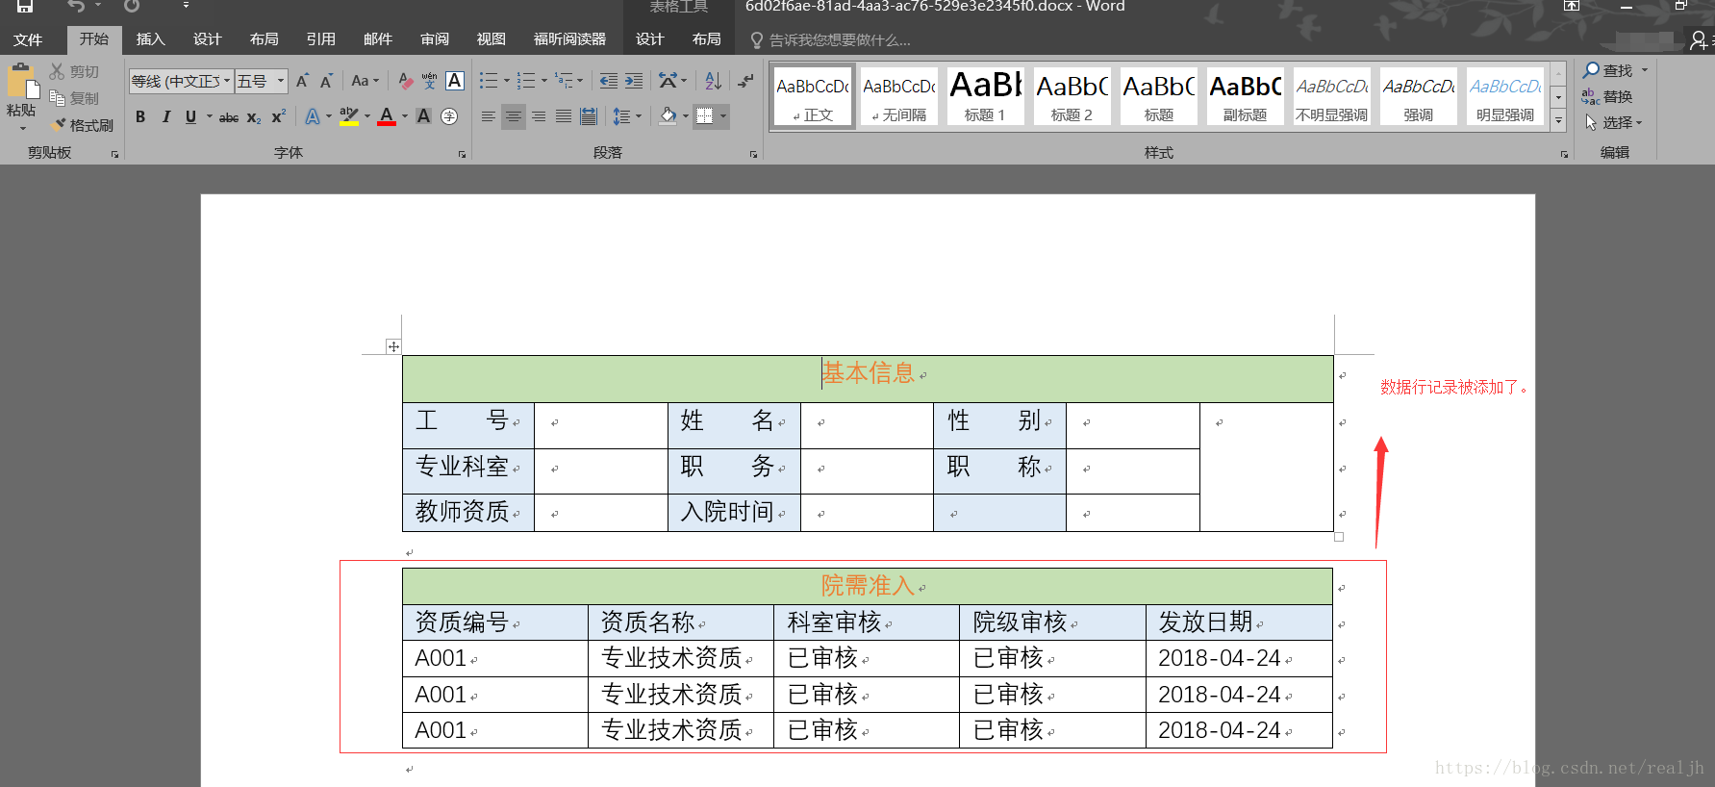Switch to the Review (审阅) tab
The image size is (1715, 787).
click(x=435, y=39)
